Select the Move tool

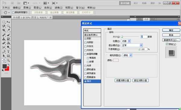tap(8, 22)
